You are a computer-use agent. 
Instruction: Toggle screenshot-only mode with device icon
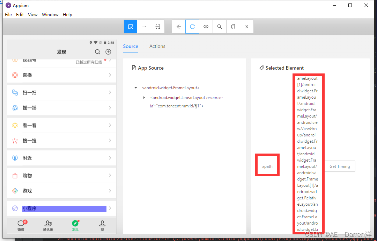[233, 27]
